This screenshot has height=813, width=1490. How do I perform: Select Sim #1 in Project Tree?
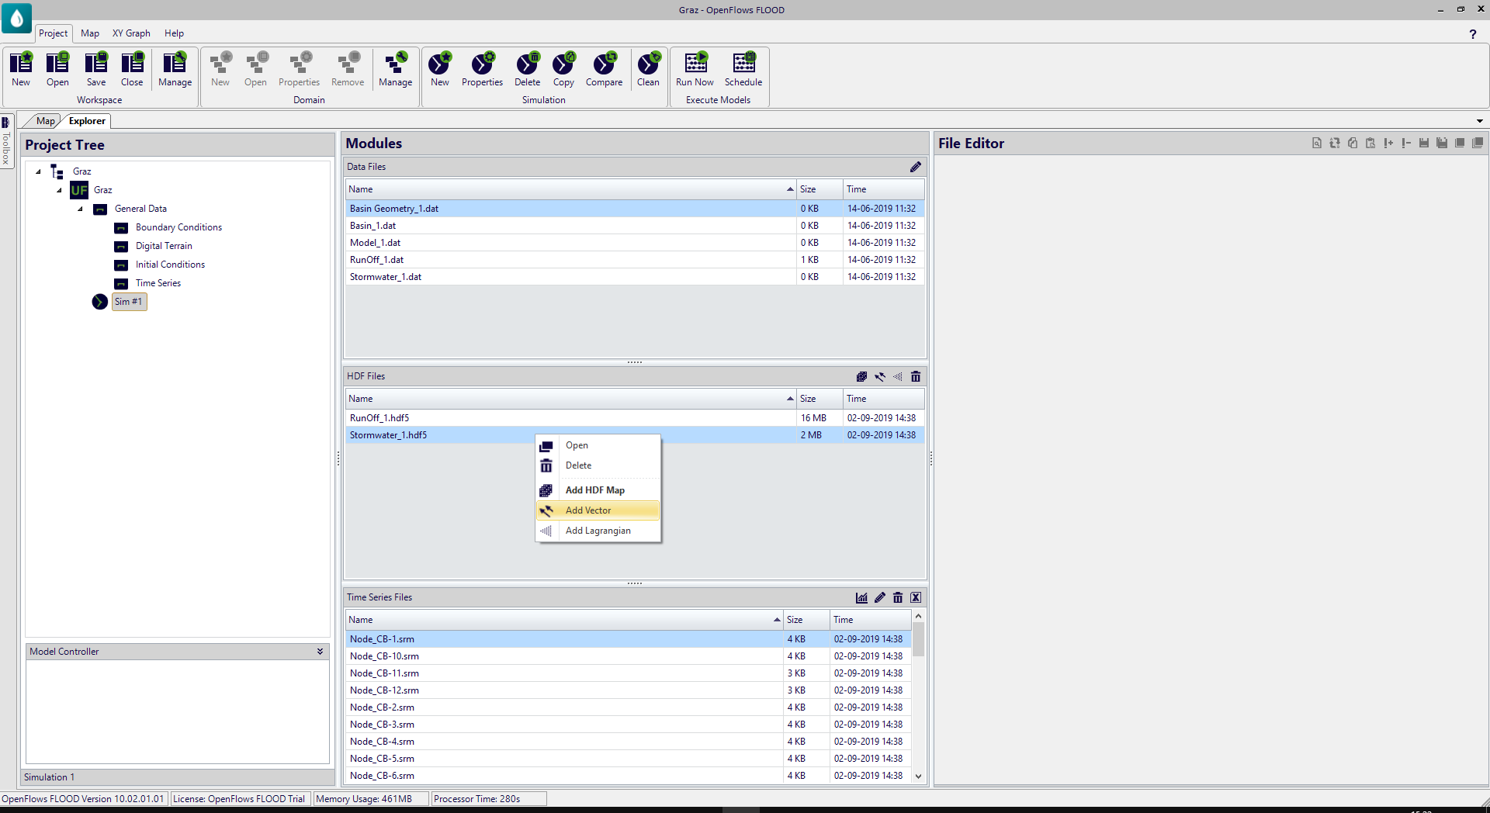pos(129,302)
